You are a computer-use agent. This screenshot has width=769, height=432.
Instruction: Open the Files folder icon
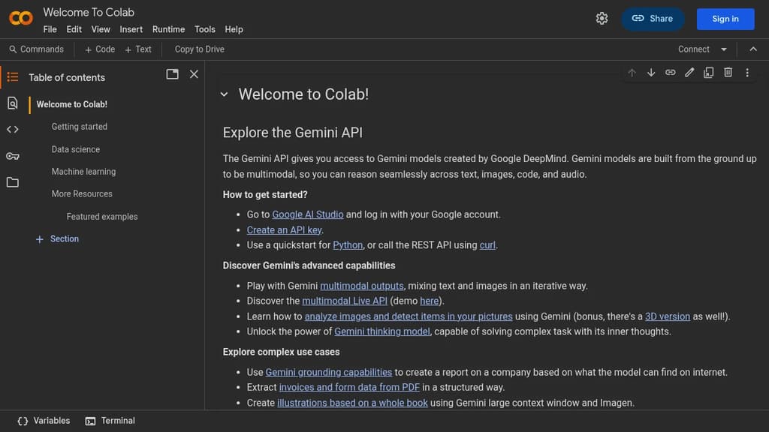click(13, 182)
